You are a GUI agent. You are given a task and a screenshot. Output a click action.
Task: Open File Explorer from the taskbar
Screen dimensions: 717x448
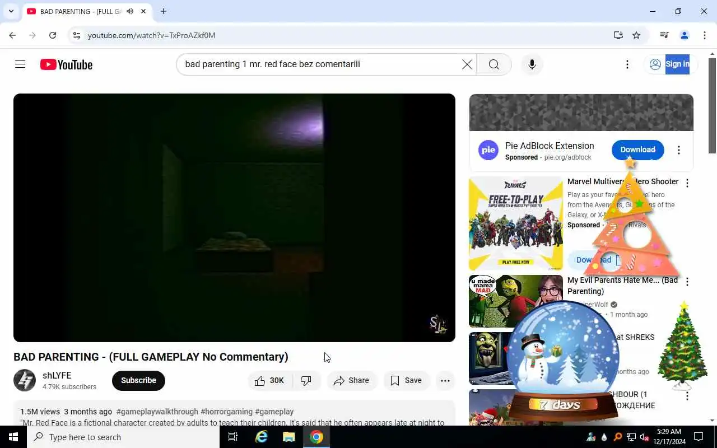pos(289,437)
